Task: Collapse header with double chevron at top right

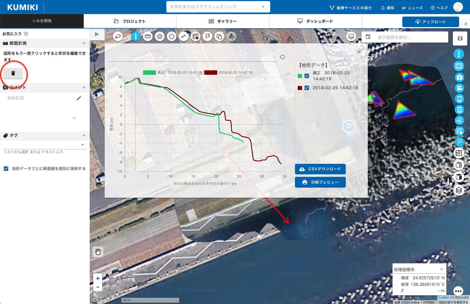Action: [x=466, y=24]
